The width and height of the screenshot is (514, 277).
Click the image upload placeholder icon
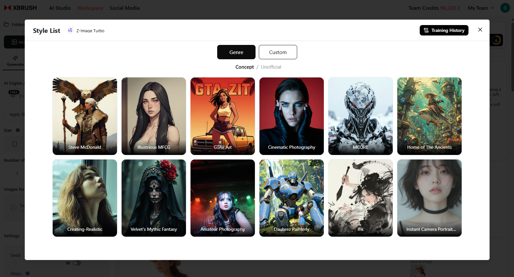[x=13, y=208]
